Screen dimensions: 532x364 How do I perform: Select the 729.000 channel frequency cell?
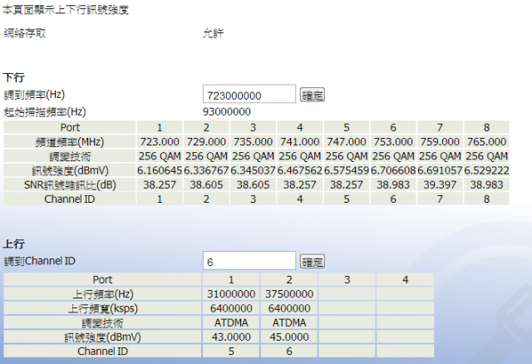pyautogui.click(x=206, y=142)
